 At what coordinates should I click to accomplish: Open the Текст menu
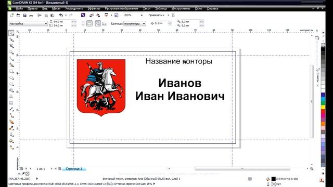coord(147,8)
